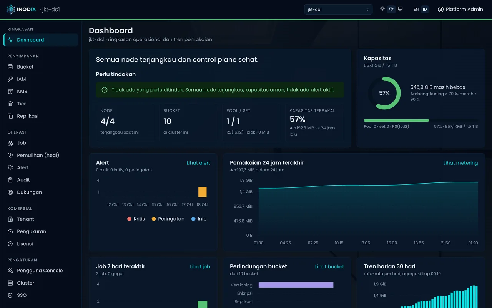Click the IAM key icon
Image resolution: width=492 pixels, height=308 pixels.
pos(10,79)
